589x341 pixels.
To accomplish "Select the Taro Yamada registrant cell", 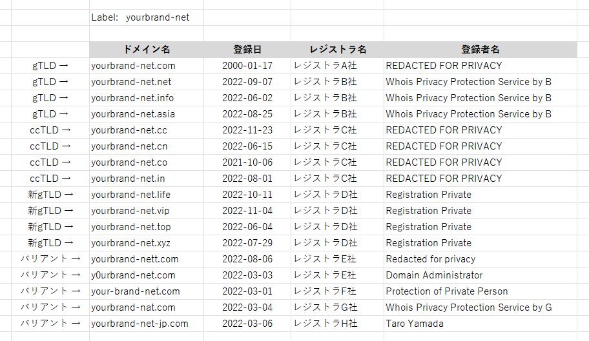I will (480, 324).
